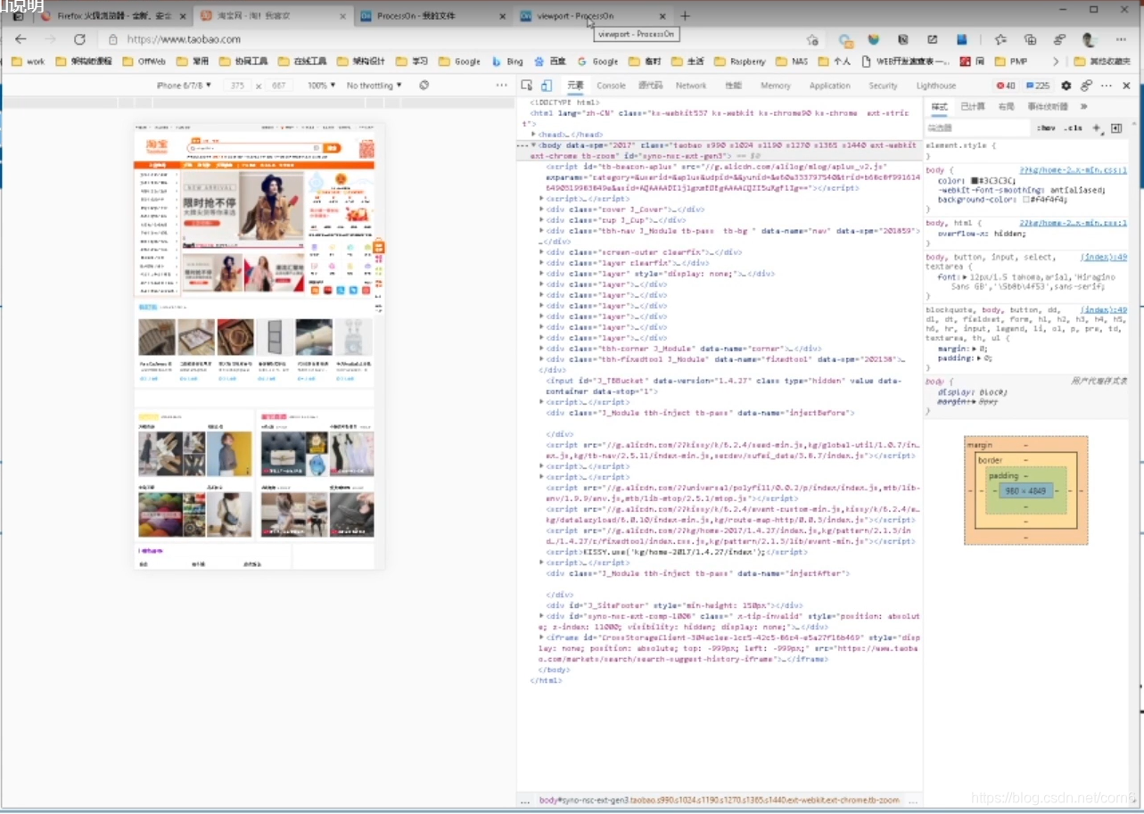Add a new style rule
This screenshot has height=814, width=1144.
click(1097, 128)
